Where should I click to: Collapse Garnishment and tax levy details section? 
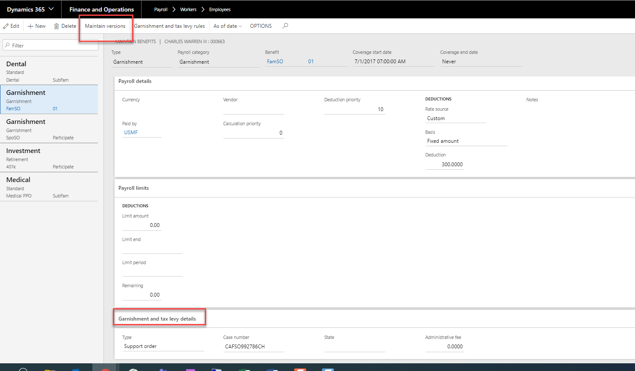tap(157, 319)
